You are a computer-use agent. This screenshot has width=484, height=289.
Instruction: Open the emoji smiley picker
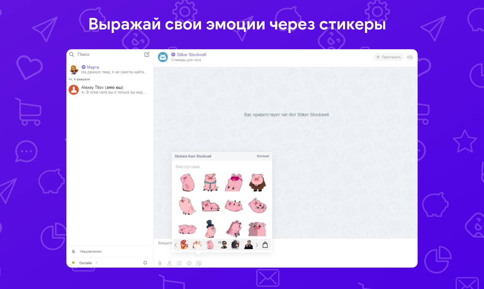(x=189, y=263)
